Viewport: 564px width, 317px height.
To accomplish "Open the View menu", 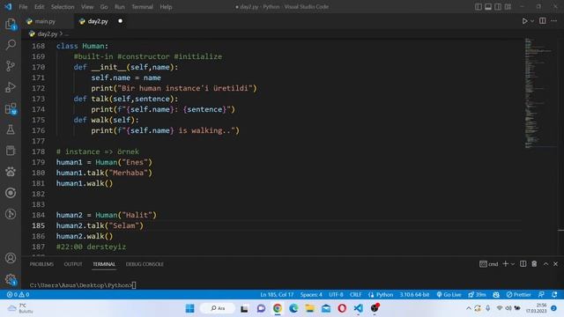I will pos(87,7).
